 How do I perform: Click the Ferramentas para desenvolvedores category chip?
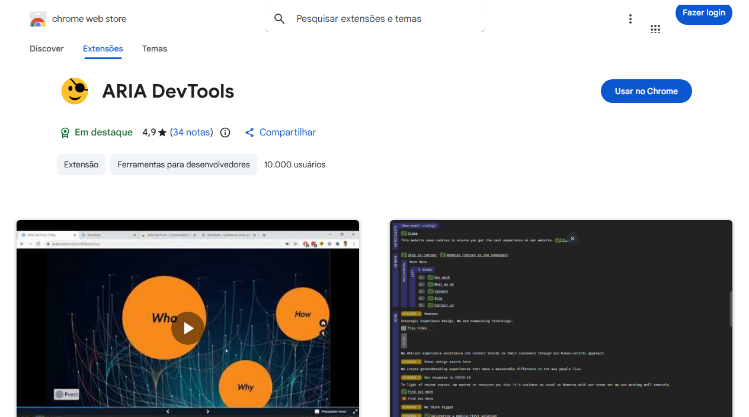[x=183, y=164]
